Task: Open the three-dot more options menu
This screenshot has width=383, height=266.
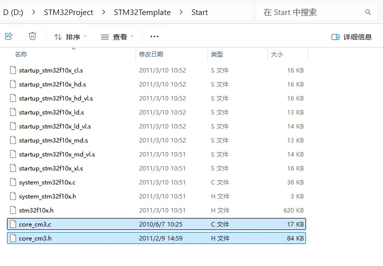Action: [154, 36]
